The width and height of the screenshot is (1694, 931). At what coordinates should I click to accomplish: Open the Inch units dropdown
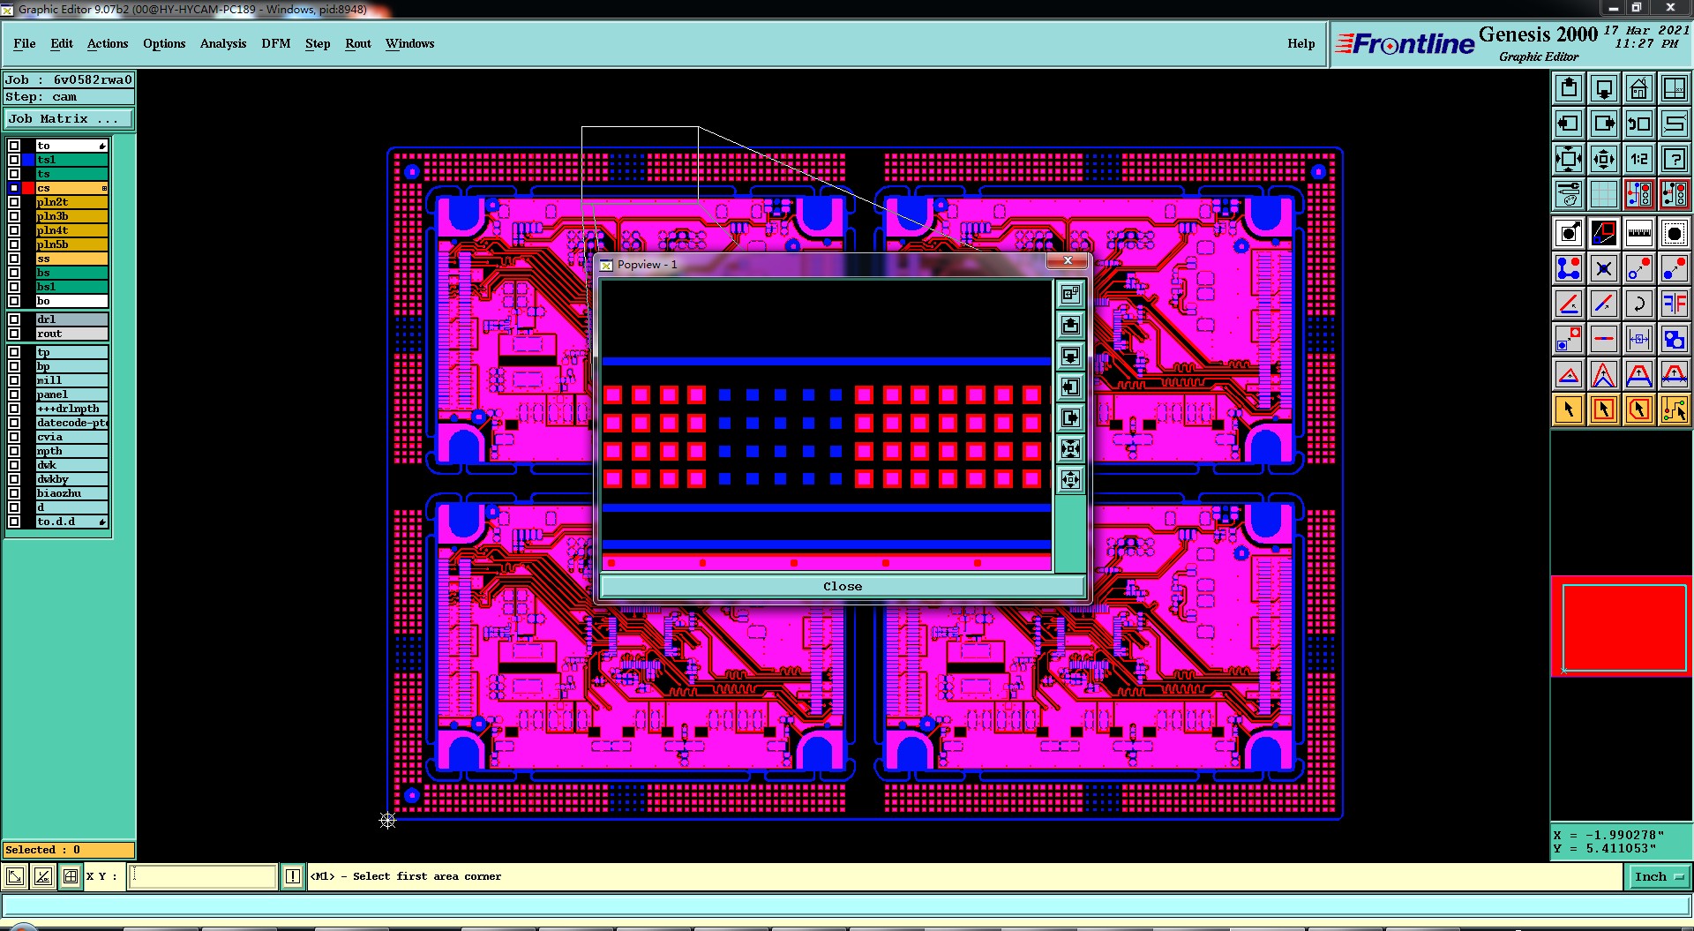[1658, 876]
